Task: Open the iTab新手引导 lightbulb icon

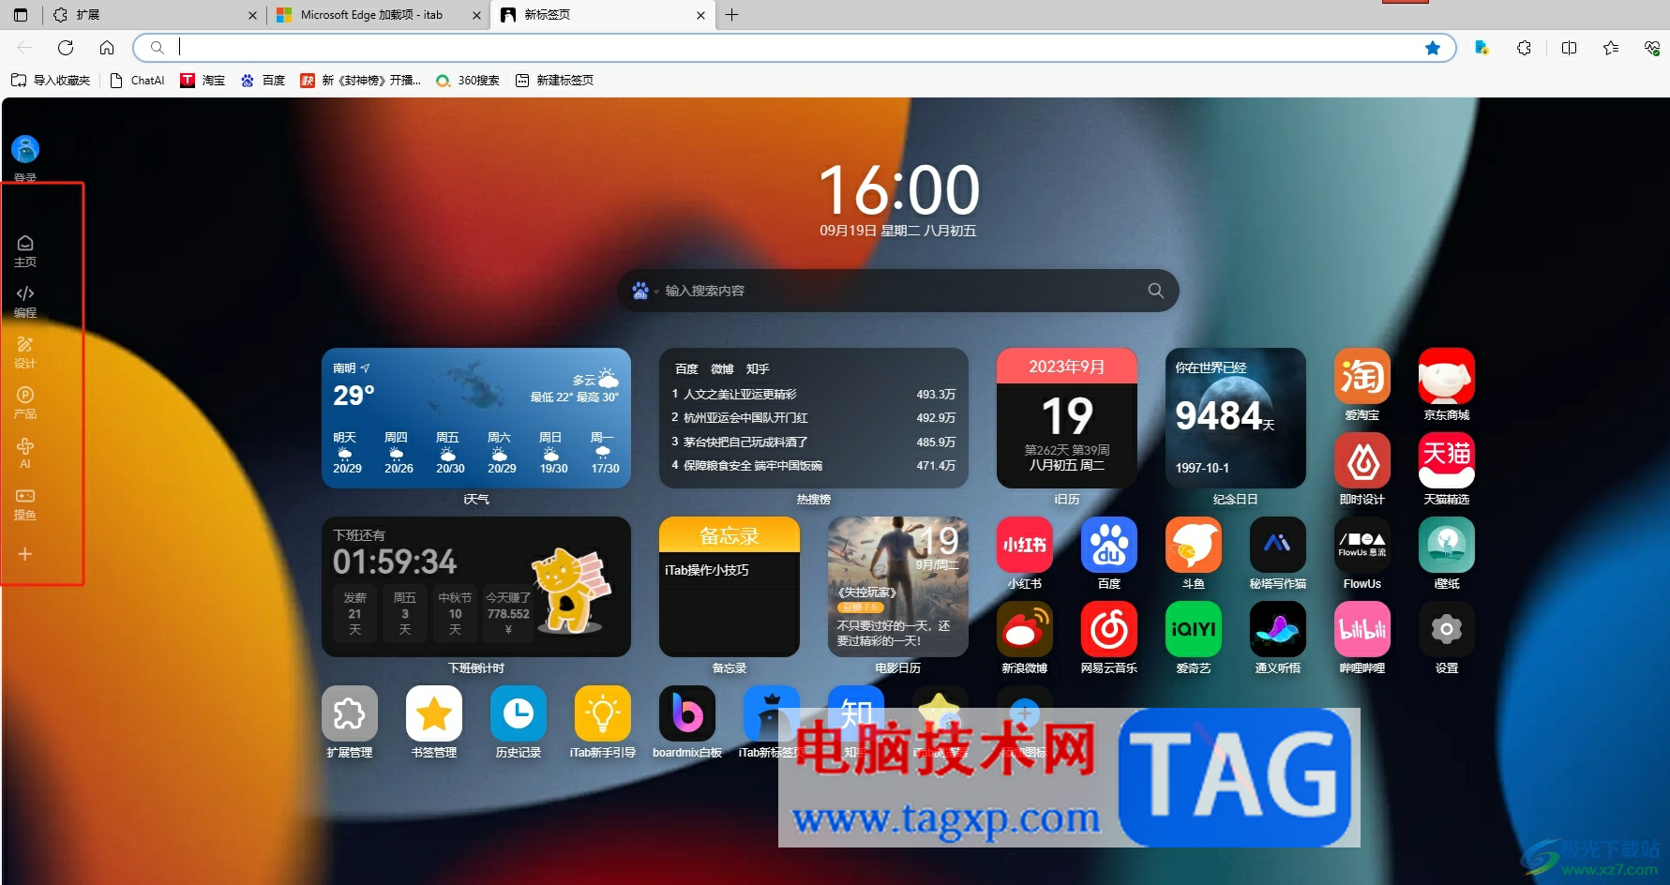Action: (x=602, y=713)
